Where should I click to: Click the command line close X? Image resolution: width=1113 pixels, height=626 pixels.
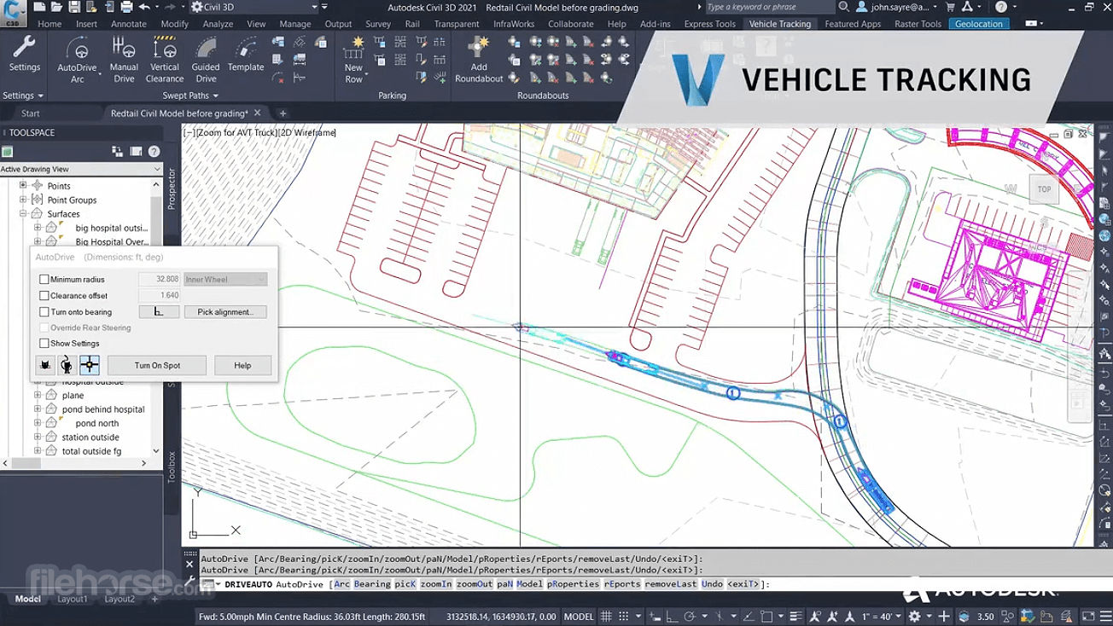pyautogui.click(x=190, y=564)
